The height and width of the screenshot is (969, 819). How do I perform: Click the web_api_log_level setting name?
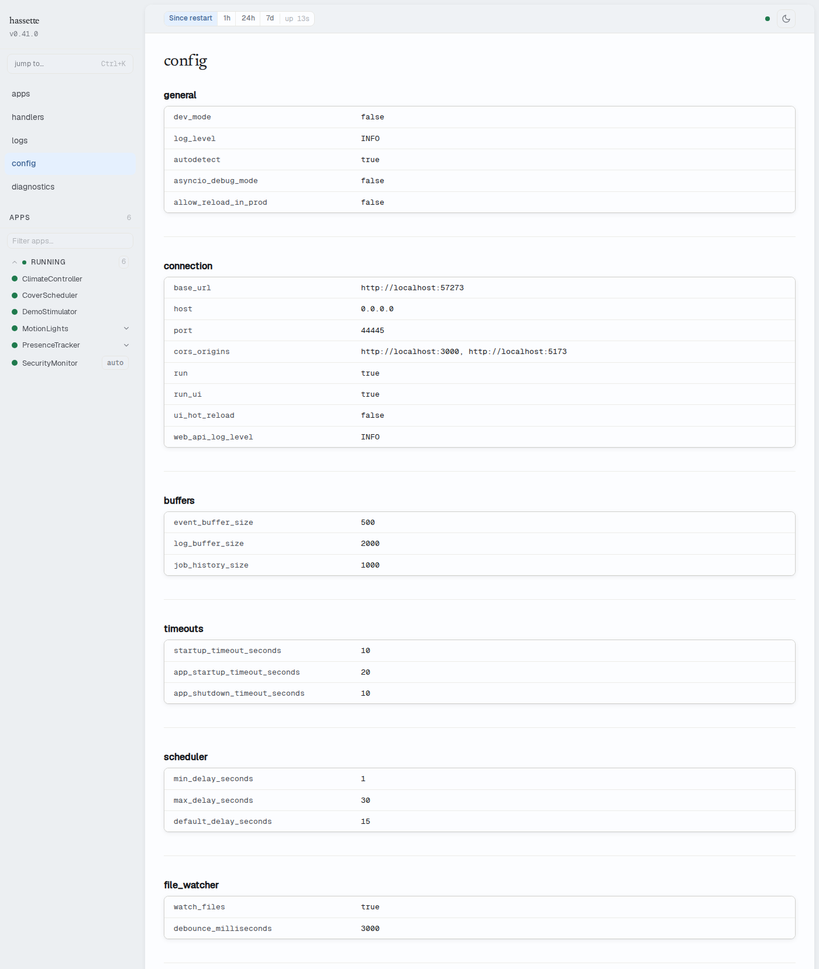coord(214,437)
